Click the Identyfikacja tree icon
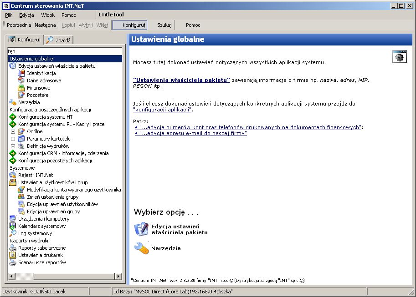The height and width of the screenshot is (297, 416). point(21,73)
